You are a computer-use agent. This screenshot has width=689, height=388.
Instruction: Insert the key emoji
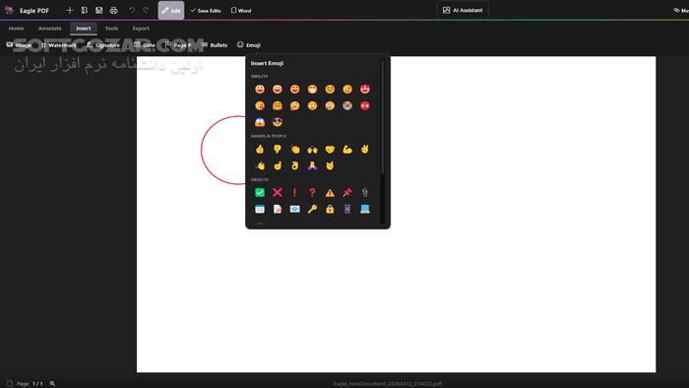[x=312, y=209]
